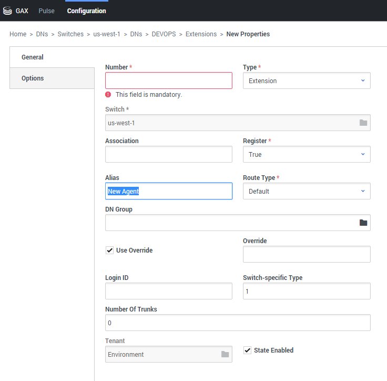Click the Number Of Trunks field
This screenshot has width=387, height=381.
238,323
